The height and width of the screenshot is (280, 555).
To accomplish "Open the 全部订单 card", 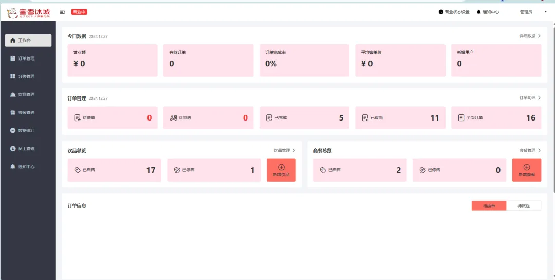I will [x=496, y=118].
